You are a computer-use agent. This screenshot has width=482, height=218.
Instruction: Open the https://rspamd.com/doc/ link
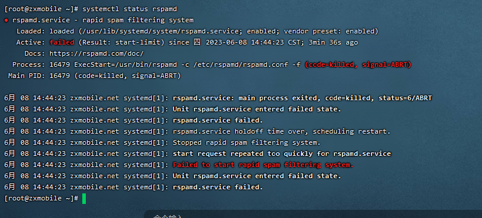96,53
